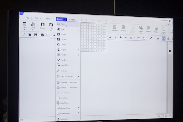The width and height of the screenshot is (183, 122).
Task: Choose Footnote in the Insert menu
Action: pos(68,83)
